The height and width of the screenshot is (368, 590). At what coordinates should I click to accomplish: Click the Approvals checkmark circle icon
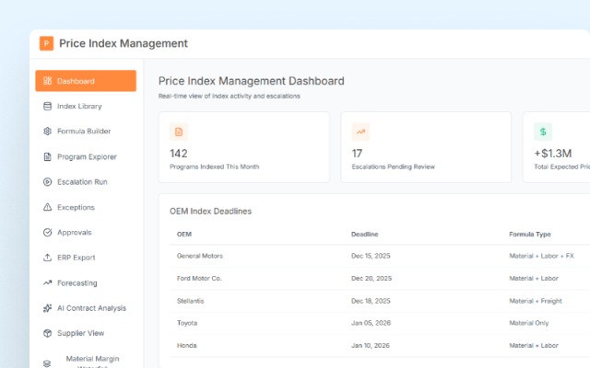pyautogui.click(x=47, y=233)
